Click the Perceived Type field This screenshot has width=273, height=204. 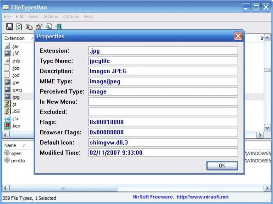(163, 91)
